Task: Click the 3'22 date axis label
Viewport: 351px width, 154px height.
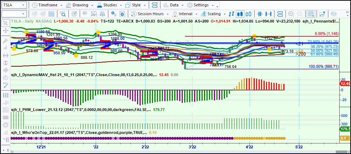Action: (x=192, y=147)
